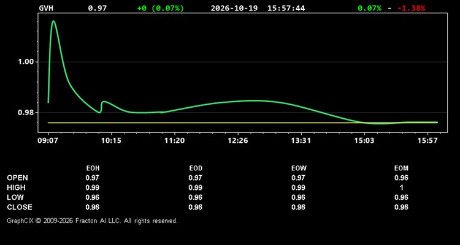Click the EOM CLOSE value 0.96
The image size is (460, 245).
pos(401,207)
